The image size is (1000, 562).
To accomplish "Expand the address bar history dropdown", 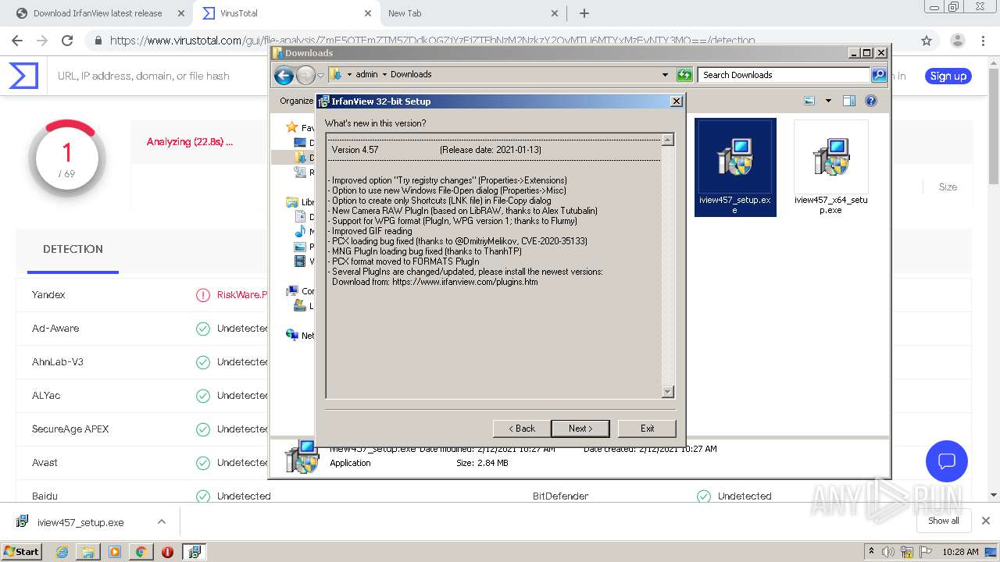I will [665, 75].
